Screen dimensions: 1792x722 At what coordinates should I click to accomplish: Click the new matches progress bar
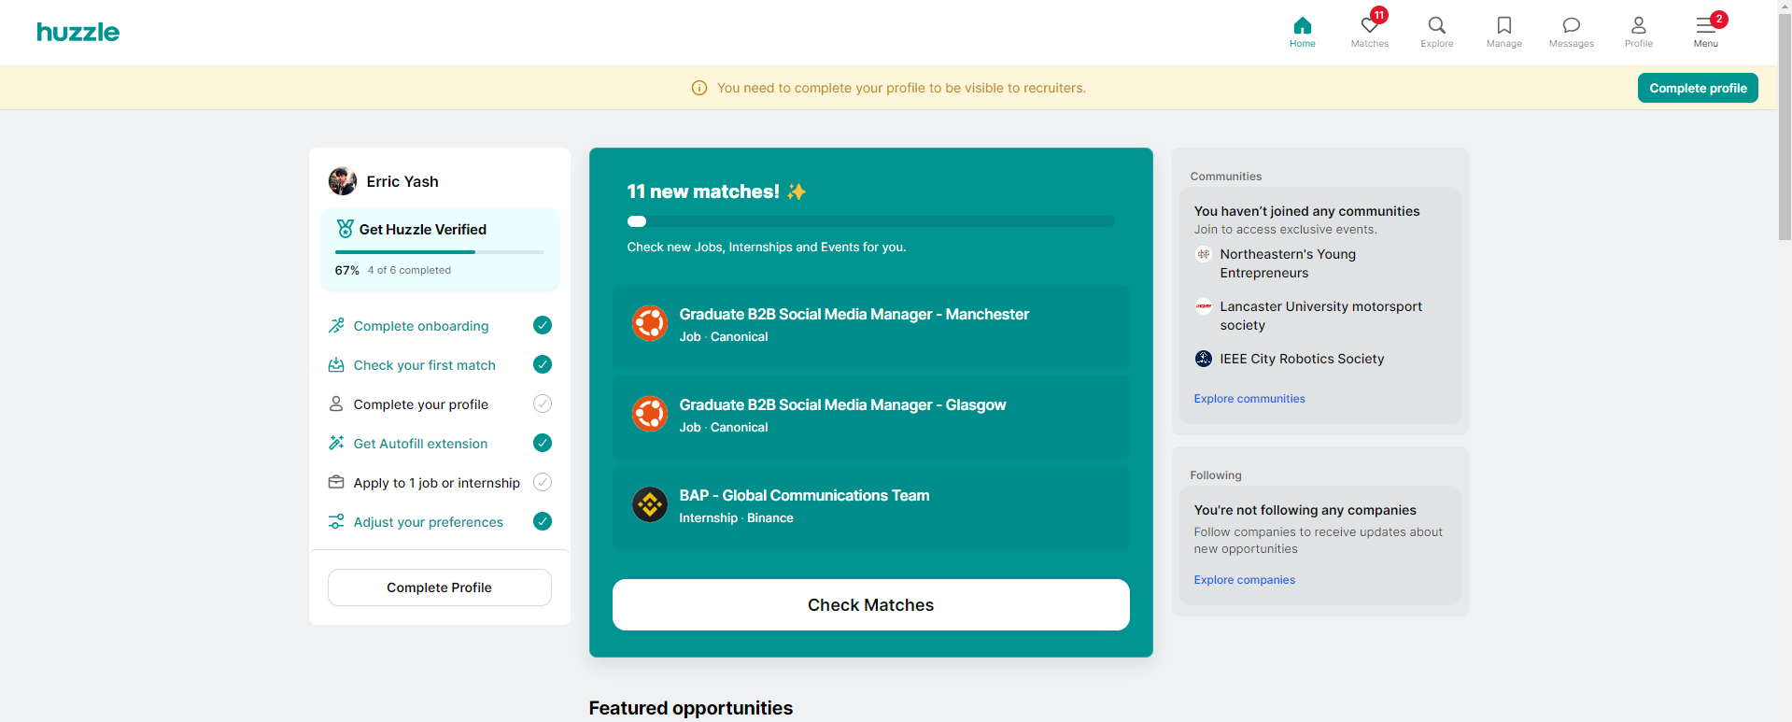(870, 221)
